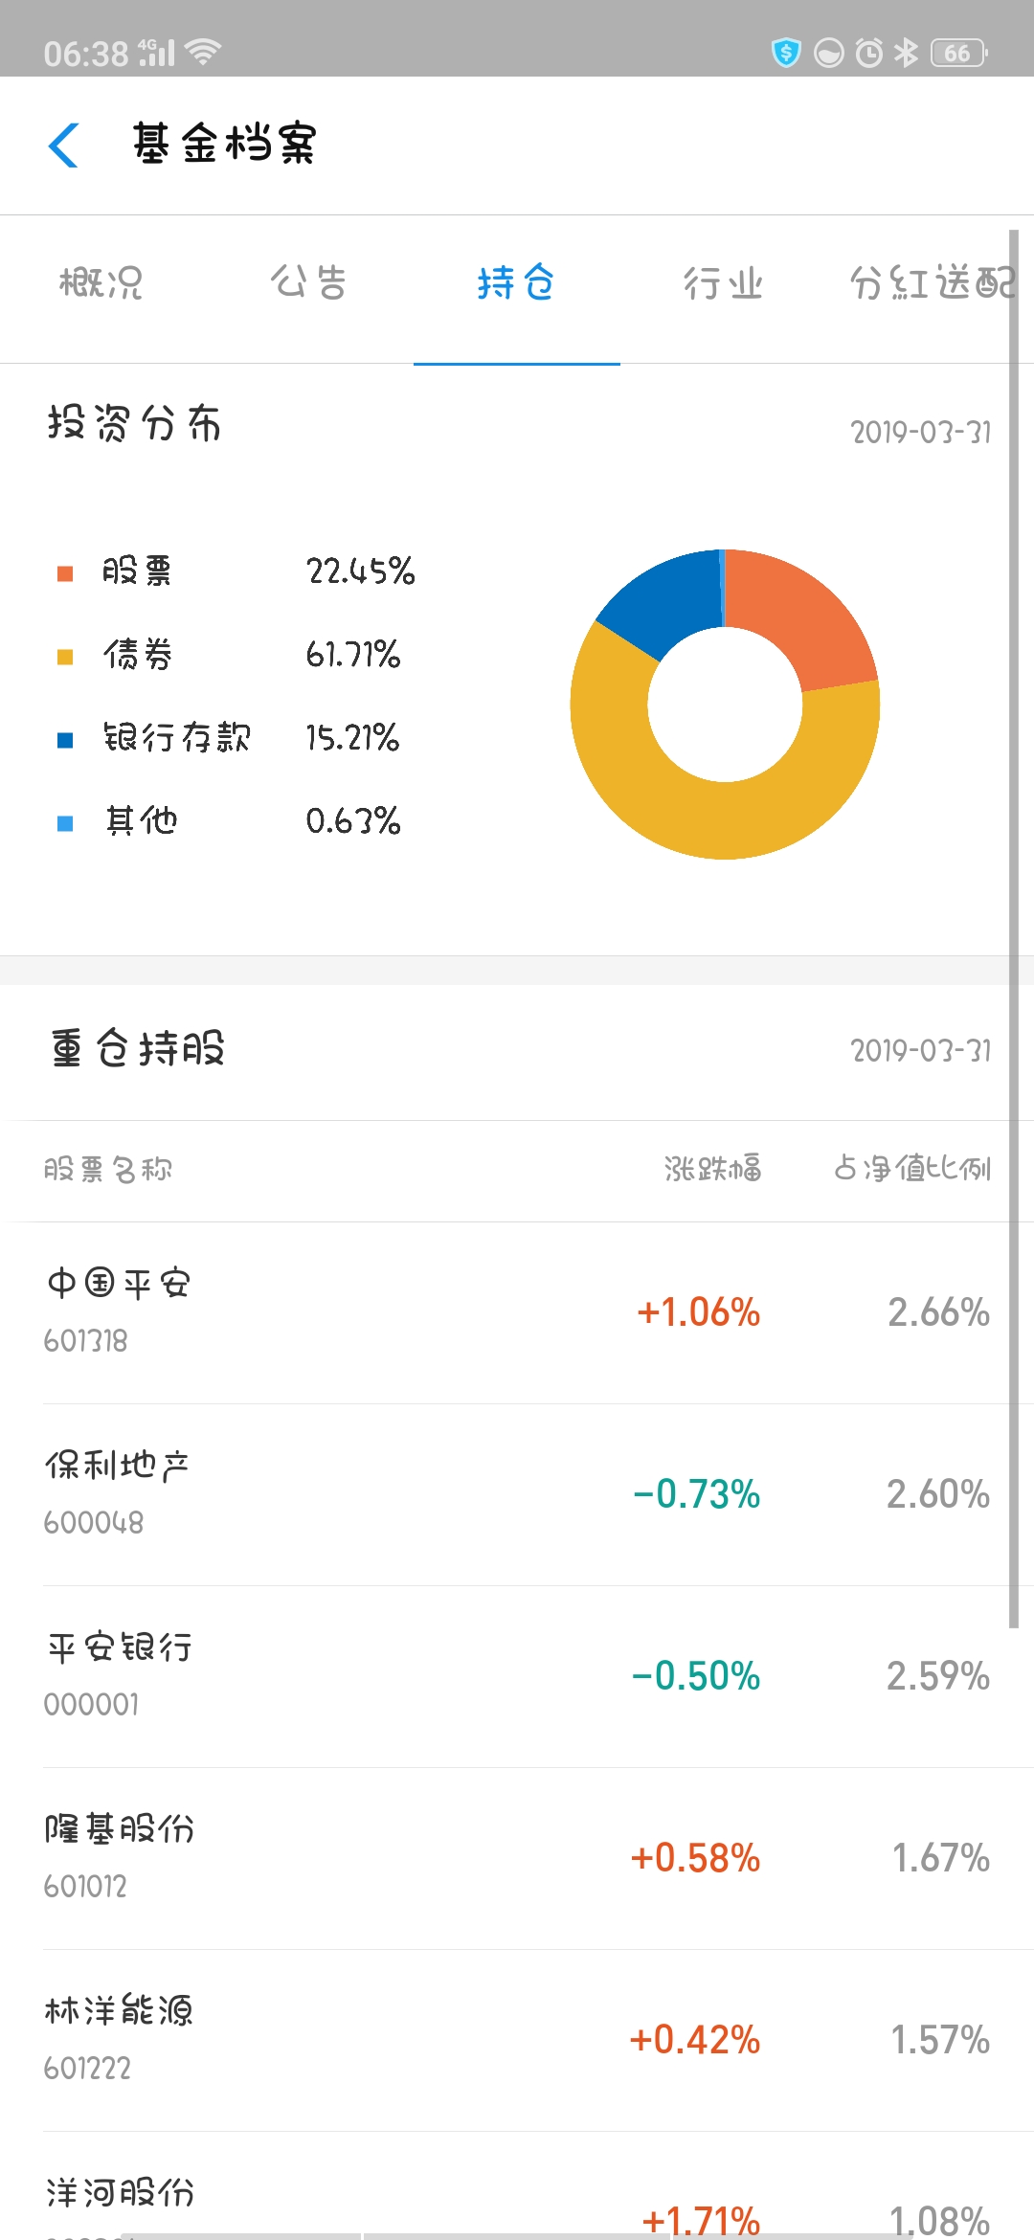
Task: Tap the yellow 债券 legend swatch
Action: click(x=65, y=657)
